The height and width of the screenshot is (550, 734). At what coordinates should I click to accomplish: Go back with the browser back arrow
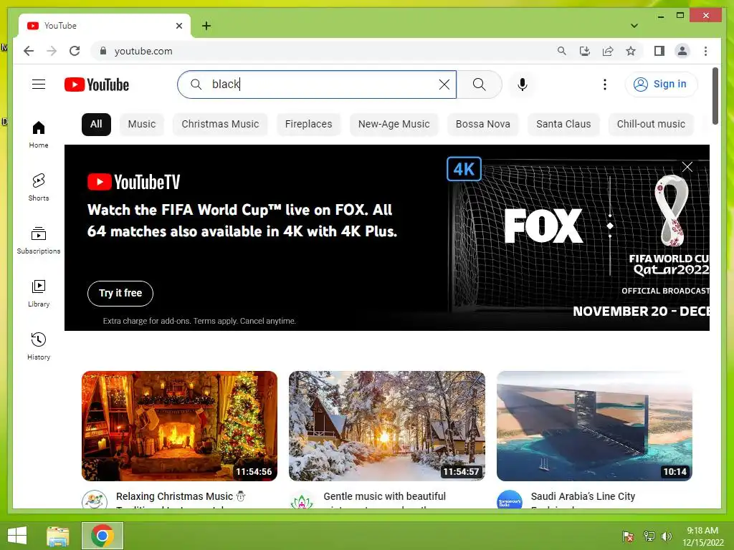(29, 51)
